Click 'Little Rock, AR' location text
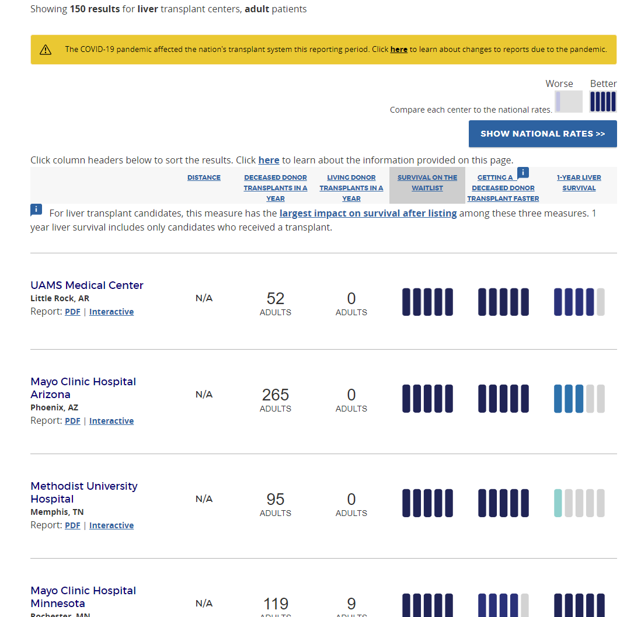This screenshot has width=627, height=617. coord(60,298)
